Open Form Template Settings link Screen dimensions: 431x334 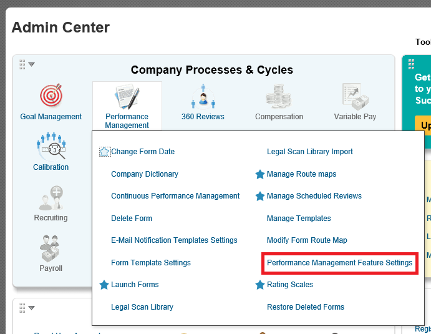[x=151, y=263]
